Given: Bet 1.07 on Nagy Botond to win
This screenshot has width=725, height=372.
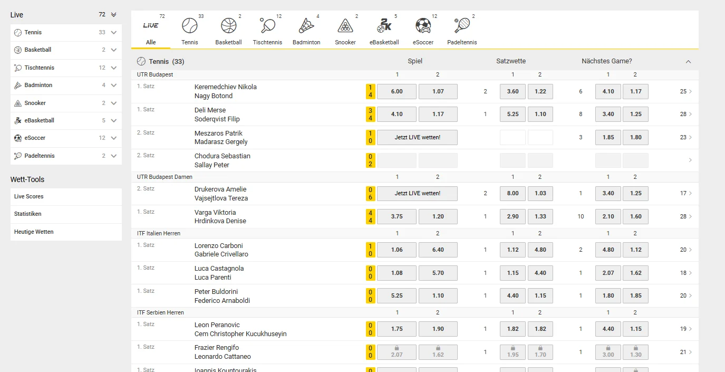Looking at the screenshot, I should click(438, 91).
